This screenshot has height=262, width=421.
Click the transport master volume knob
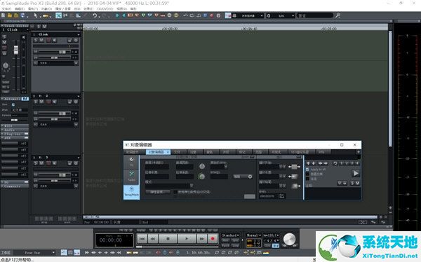click(x=289, y=239)
